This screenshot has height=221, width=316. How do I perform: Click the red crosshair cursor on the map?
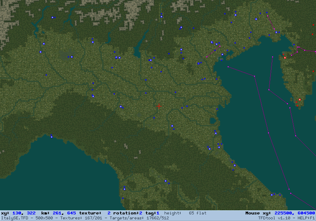tap(159, 106)
